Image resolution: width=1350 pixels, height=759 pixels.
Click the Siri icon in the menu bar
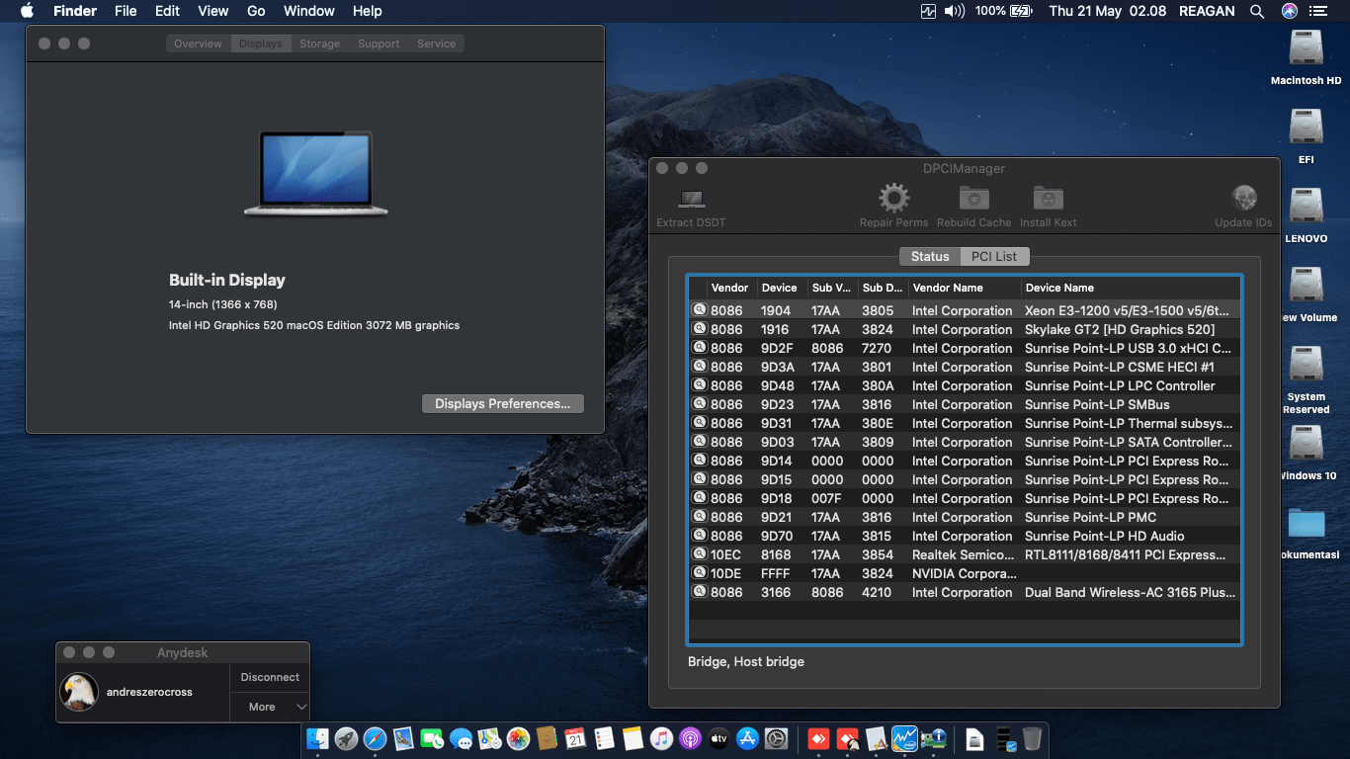click(1290, 11)
